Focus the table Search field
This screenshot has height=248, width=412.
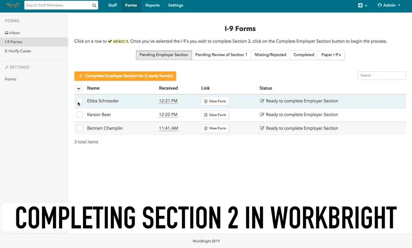(x=381, y=75)
